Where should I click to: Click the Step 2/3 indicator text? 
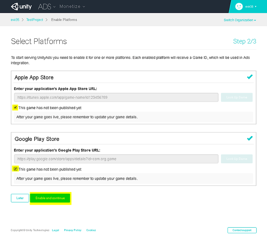(244, 41)
